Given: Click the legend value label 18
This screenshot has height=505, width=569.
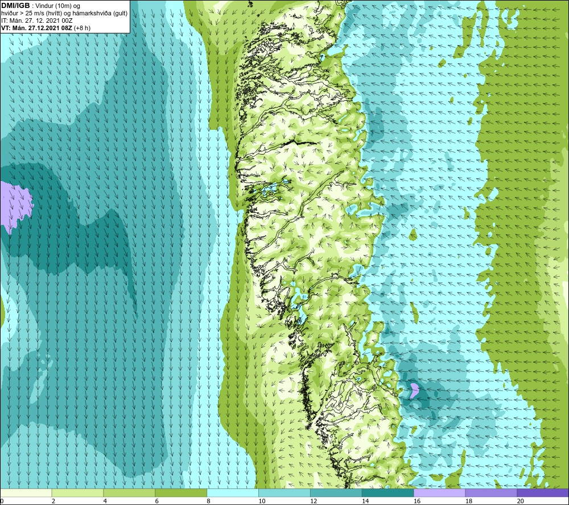Looking at the screenshot, I should (469, 501).
